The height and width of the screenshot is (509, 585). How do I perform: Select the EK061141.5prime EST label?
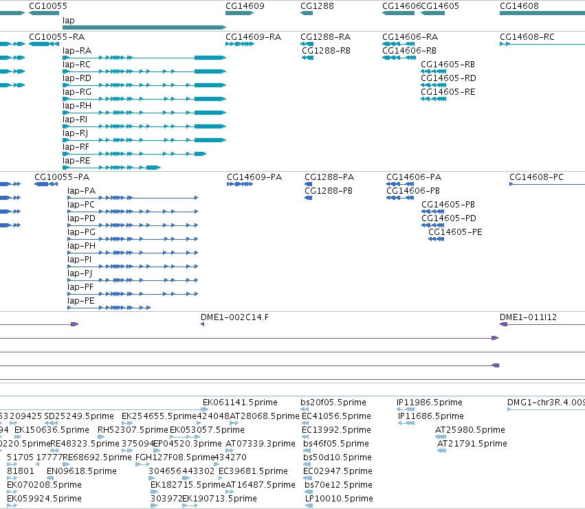point(241,403)
